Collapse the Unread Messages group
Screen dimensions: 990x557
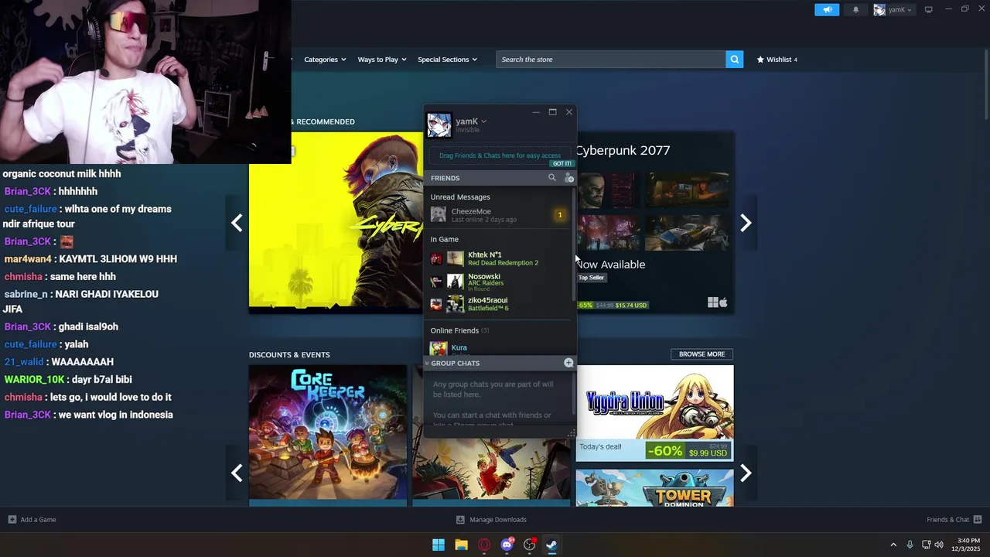[x=460, y=196]
